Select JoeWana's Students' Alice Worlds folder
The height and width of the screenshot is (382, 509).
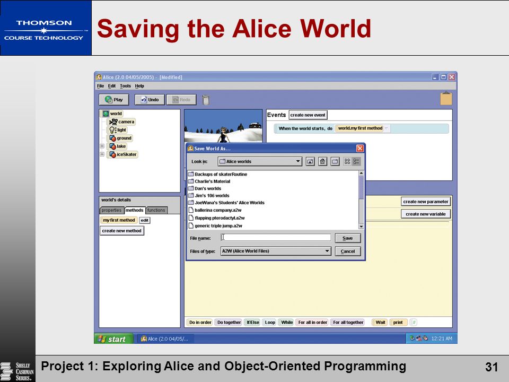coord(226,203)
